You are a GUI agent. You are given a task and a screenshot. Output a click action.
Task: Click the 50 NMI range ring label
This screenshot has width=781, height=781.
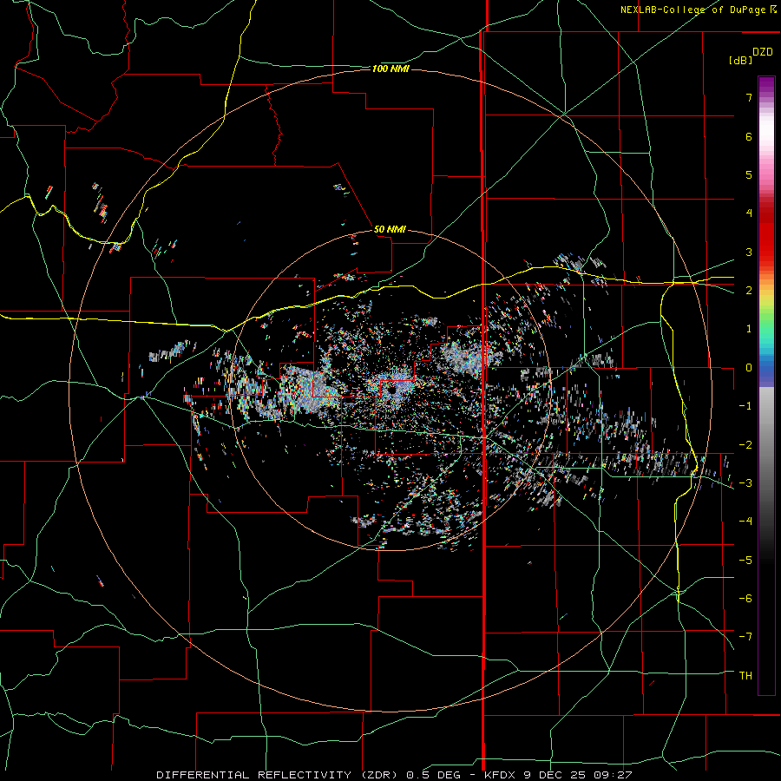390,229
